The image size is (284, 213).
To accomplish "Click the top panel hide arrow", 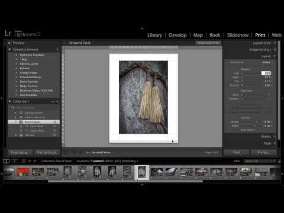I will (x=142, y=28).
